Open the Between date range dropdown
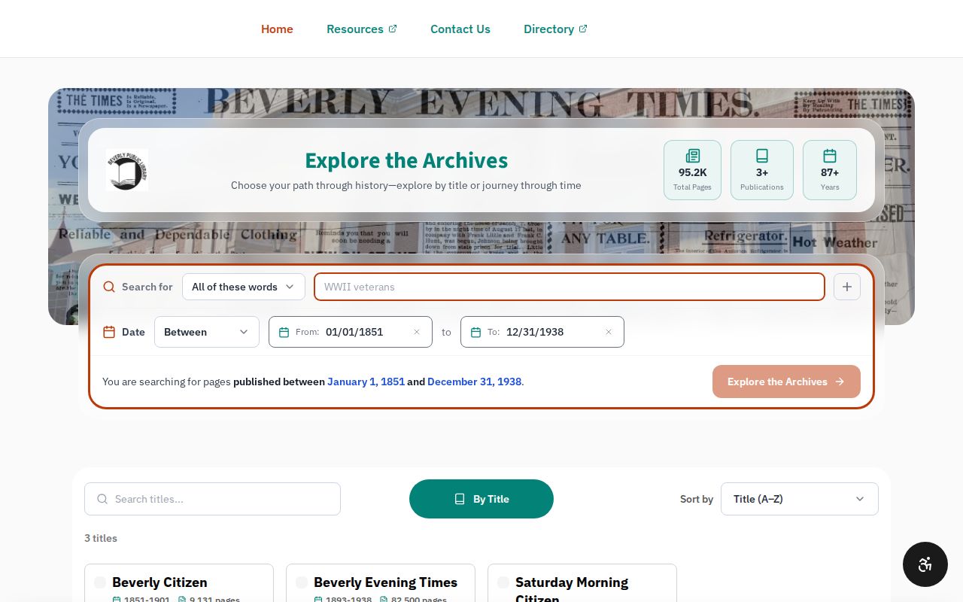The image size is (963, 602). [207, 332]
